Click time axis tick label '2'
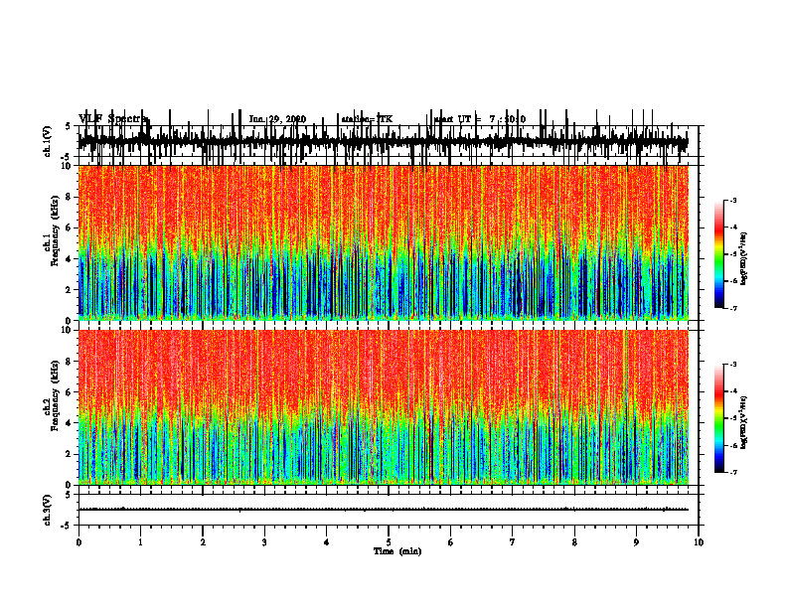Screen dimensions: 787x608 203,542
